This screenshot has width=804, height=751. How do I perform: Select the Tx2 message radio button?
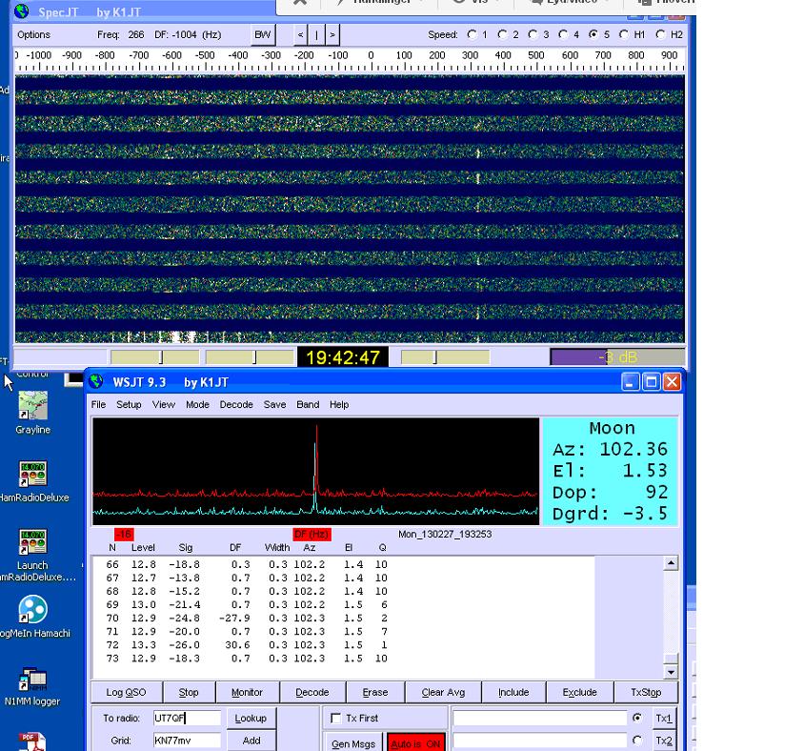pos(637,740)
